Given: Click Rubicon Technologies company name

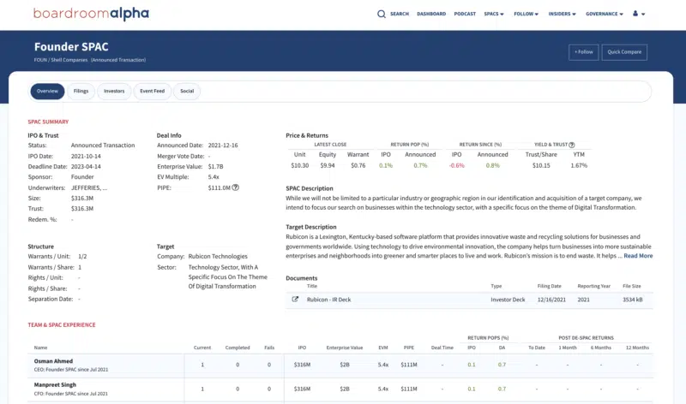Looking at the screenshot, I should tap(218, 257).
